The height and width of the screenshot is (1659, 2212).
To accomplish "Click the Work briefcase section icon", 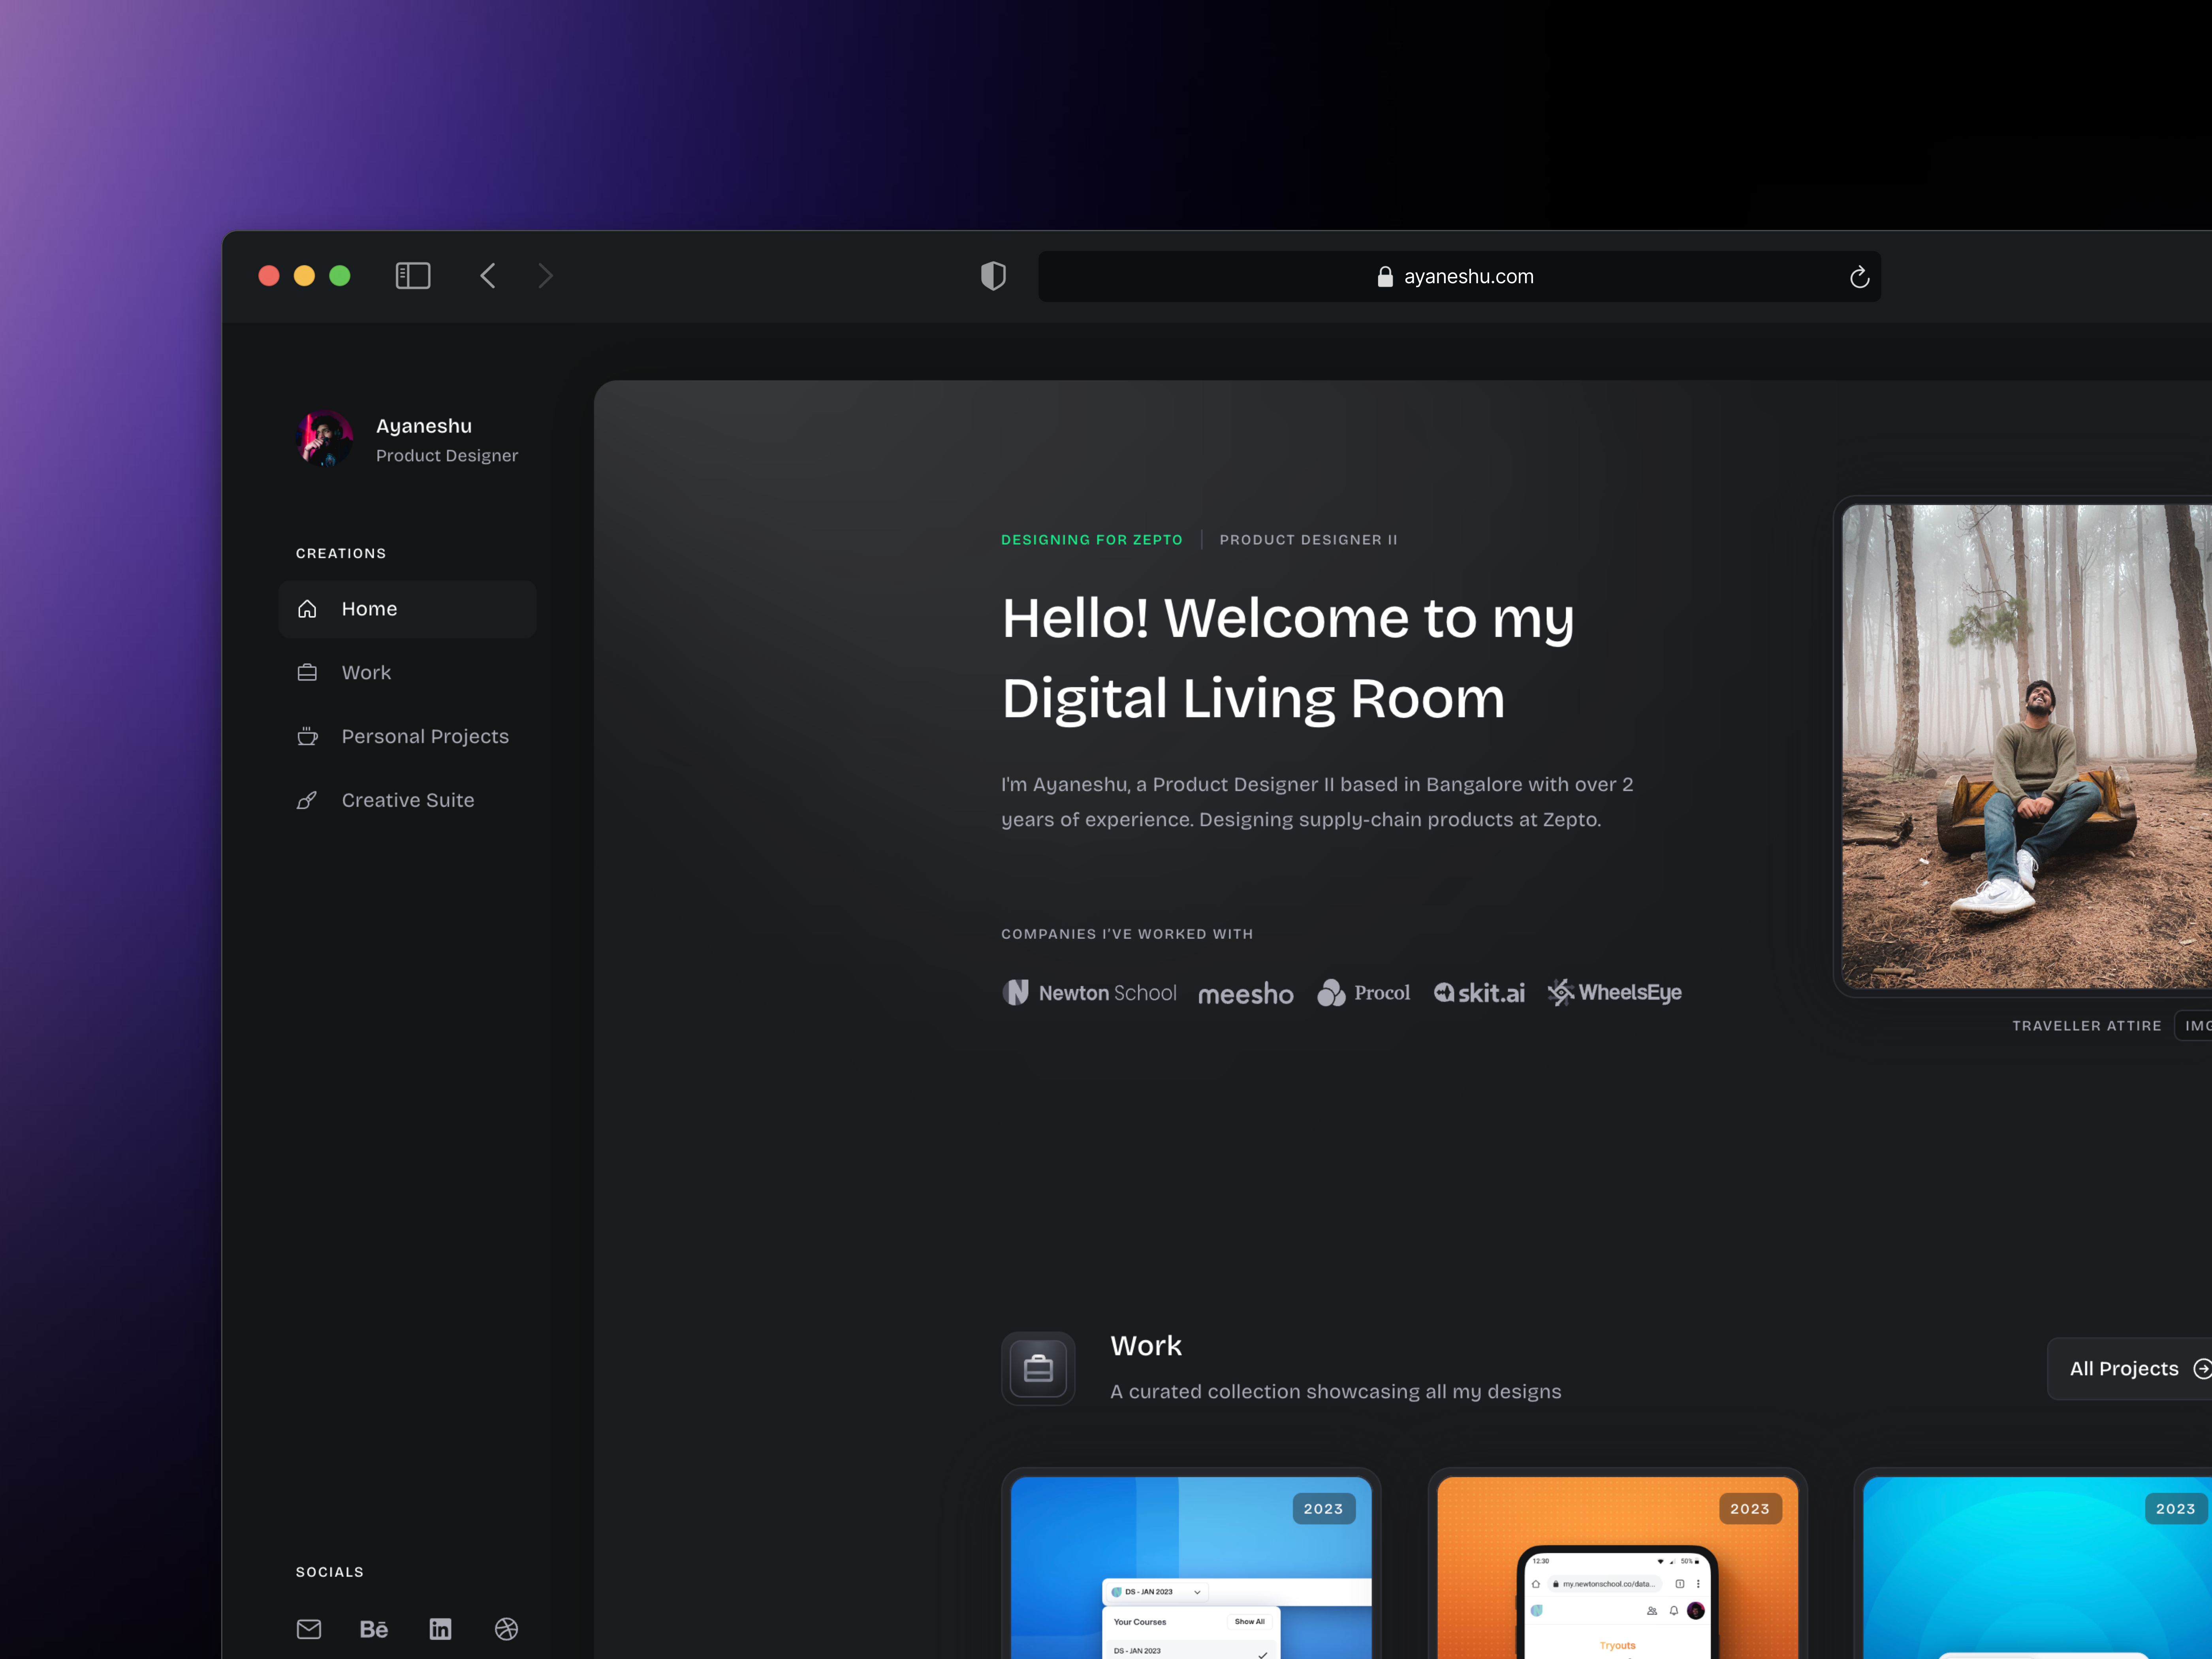I will tap(1038, 1368).
